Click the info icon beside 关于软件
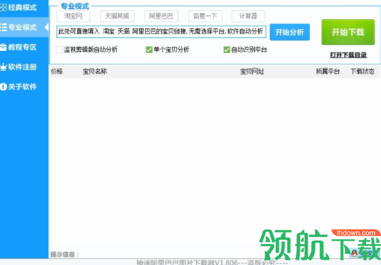 [x=3, y=87]
